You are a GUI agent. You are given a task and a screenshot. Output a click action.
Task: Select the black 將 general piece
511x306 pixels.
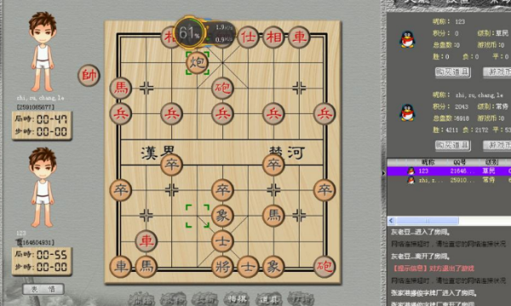coord(222,267)
